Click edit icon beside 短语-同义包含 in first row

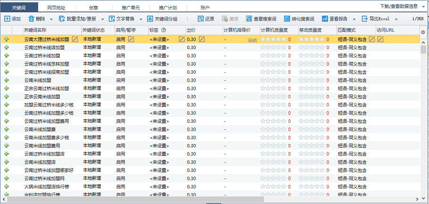tap(372, 39)
